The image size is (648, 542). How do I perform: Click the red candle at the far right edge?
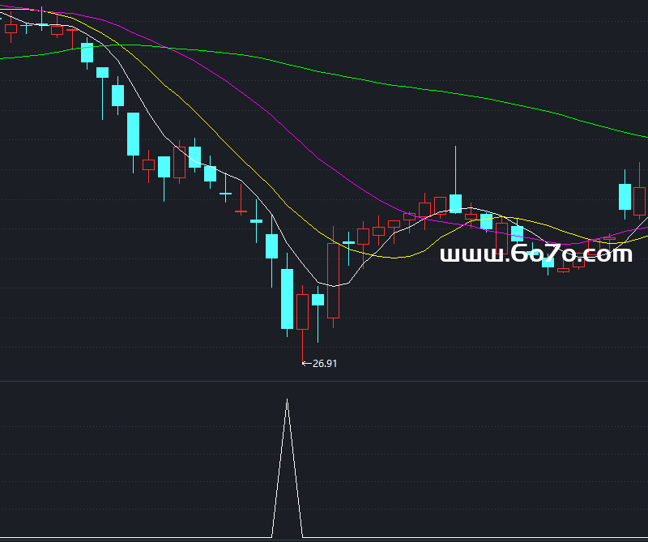[640, 200]
